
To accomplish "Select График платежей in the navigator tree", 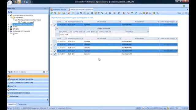I will 27,22.
